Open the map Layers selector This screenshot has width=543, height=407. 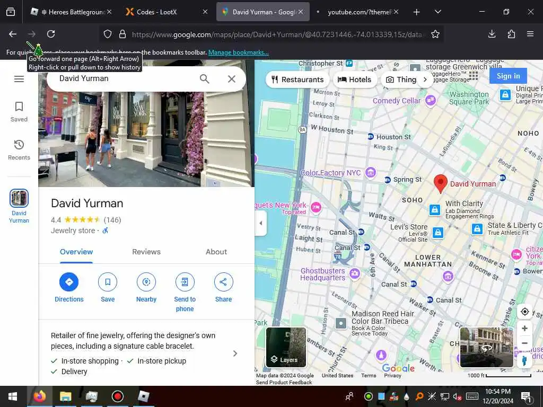286,348
